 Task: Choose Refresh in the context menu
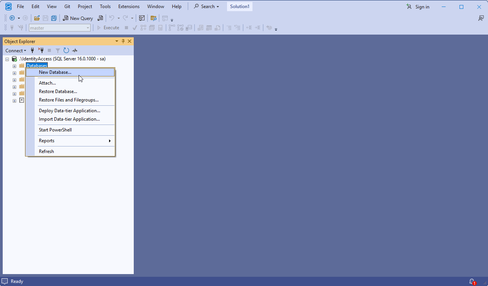[70, 151]
